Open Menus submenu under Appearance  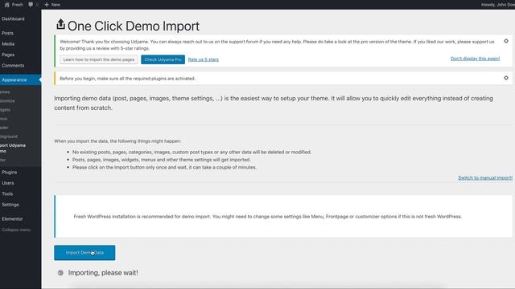[x=3, y=119]
